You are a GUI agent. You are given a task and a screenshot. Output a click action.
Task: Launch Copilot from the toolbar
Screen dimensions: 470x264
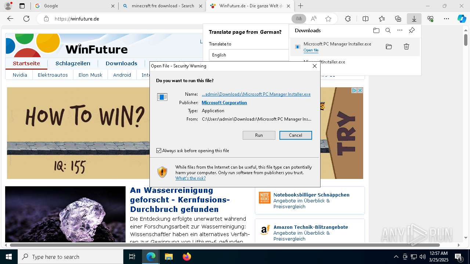(x=462, y=19)
